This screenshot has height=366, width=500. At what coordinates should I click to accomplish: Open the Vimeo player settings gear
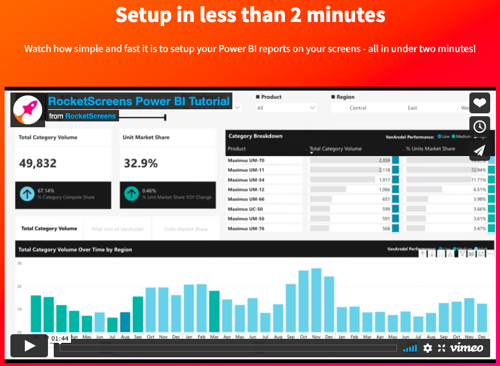click(x=427, y=348)
